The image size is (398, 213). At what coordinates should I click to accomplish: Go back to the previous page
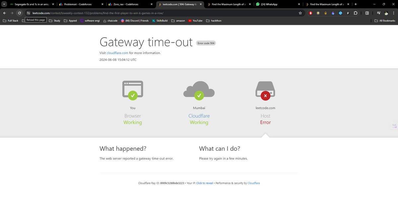coord(5,13)
